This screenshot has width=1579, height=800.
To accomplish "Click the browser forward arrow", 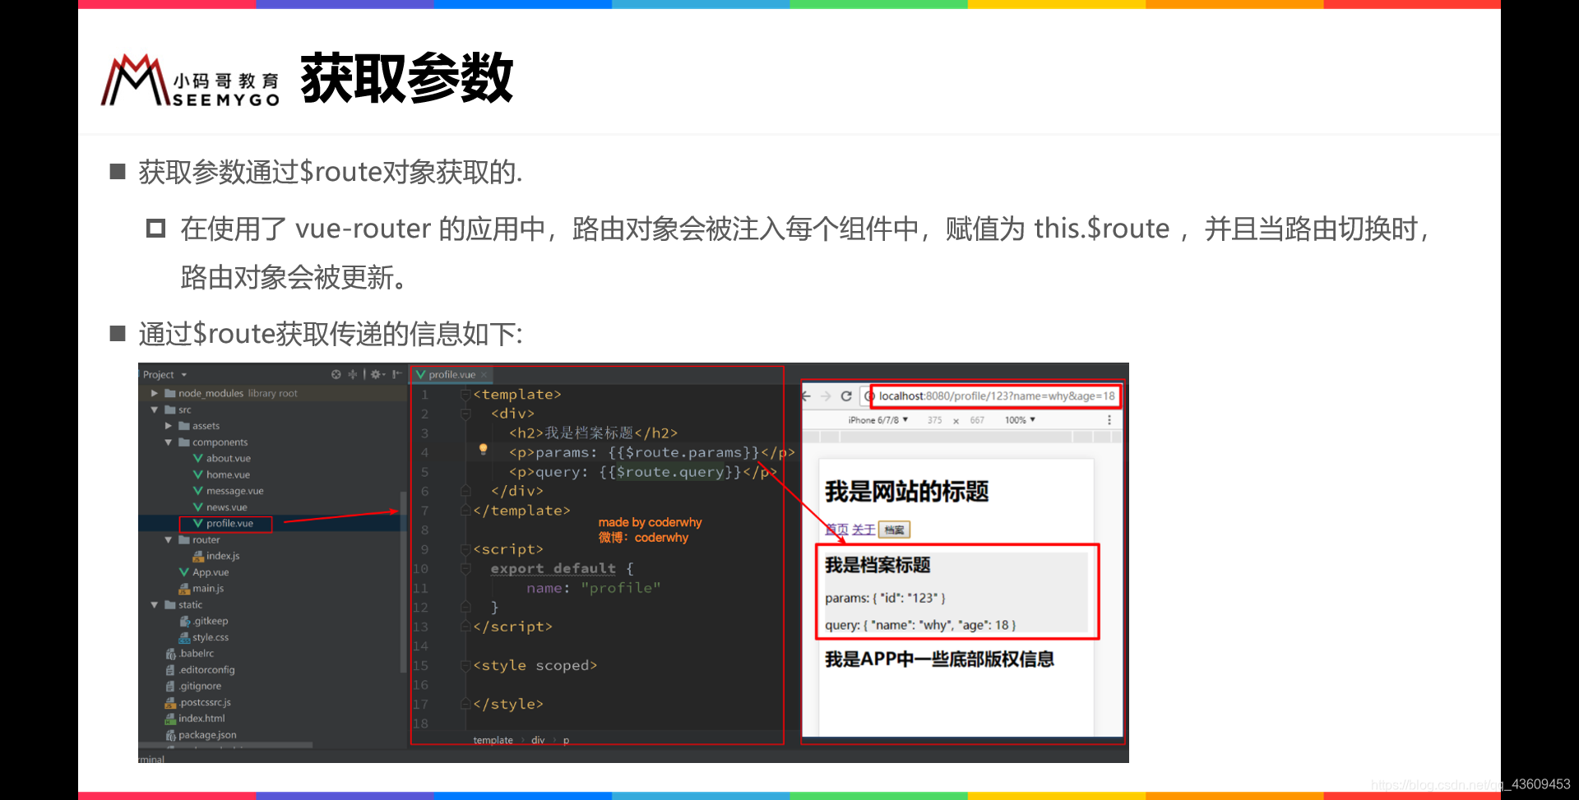I will (x=826, y=396).
